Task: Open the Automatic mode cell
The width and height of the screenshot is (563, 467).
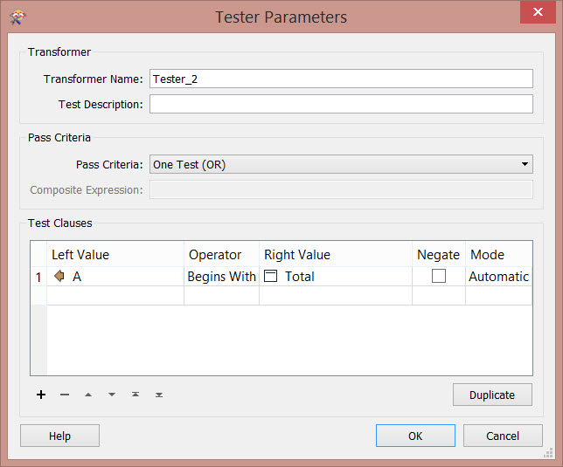Action: [x=498, y=277]
